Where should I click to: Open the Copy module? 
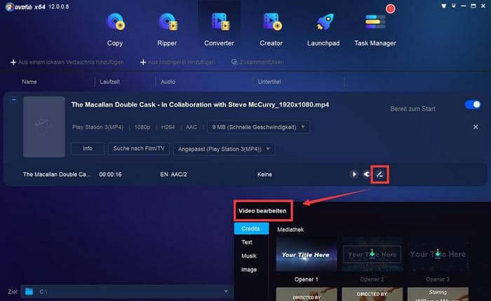[114, 28]
